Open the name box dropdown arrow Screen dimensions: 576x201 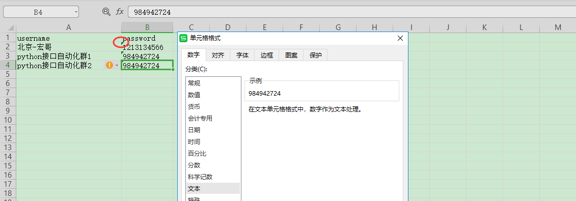(x=76, y=12)
